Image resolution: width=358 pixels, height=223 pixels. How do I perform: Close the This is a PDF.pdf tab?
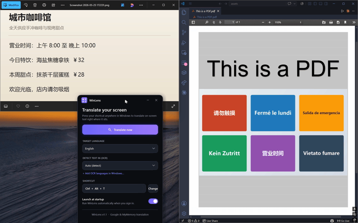click(x=218, y=11)
